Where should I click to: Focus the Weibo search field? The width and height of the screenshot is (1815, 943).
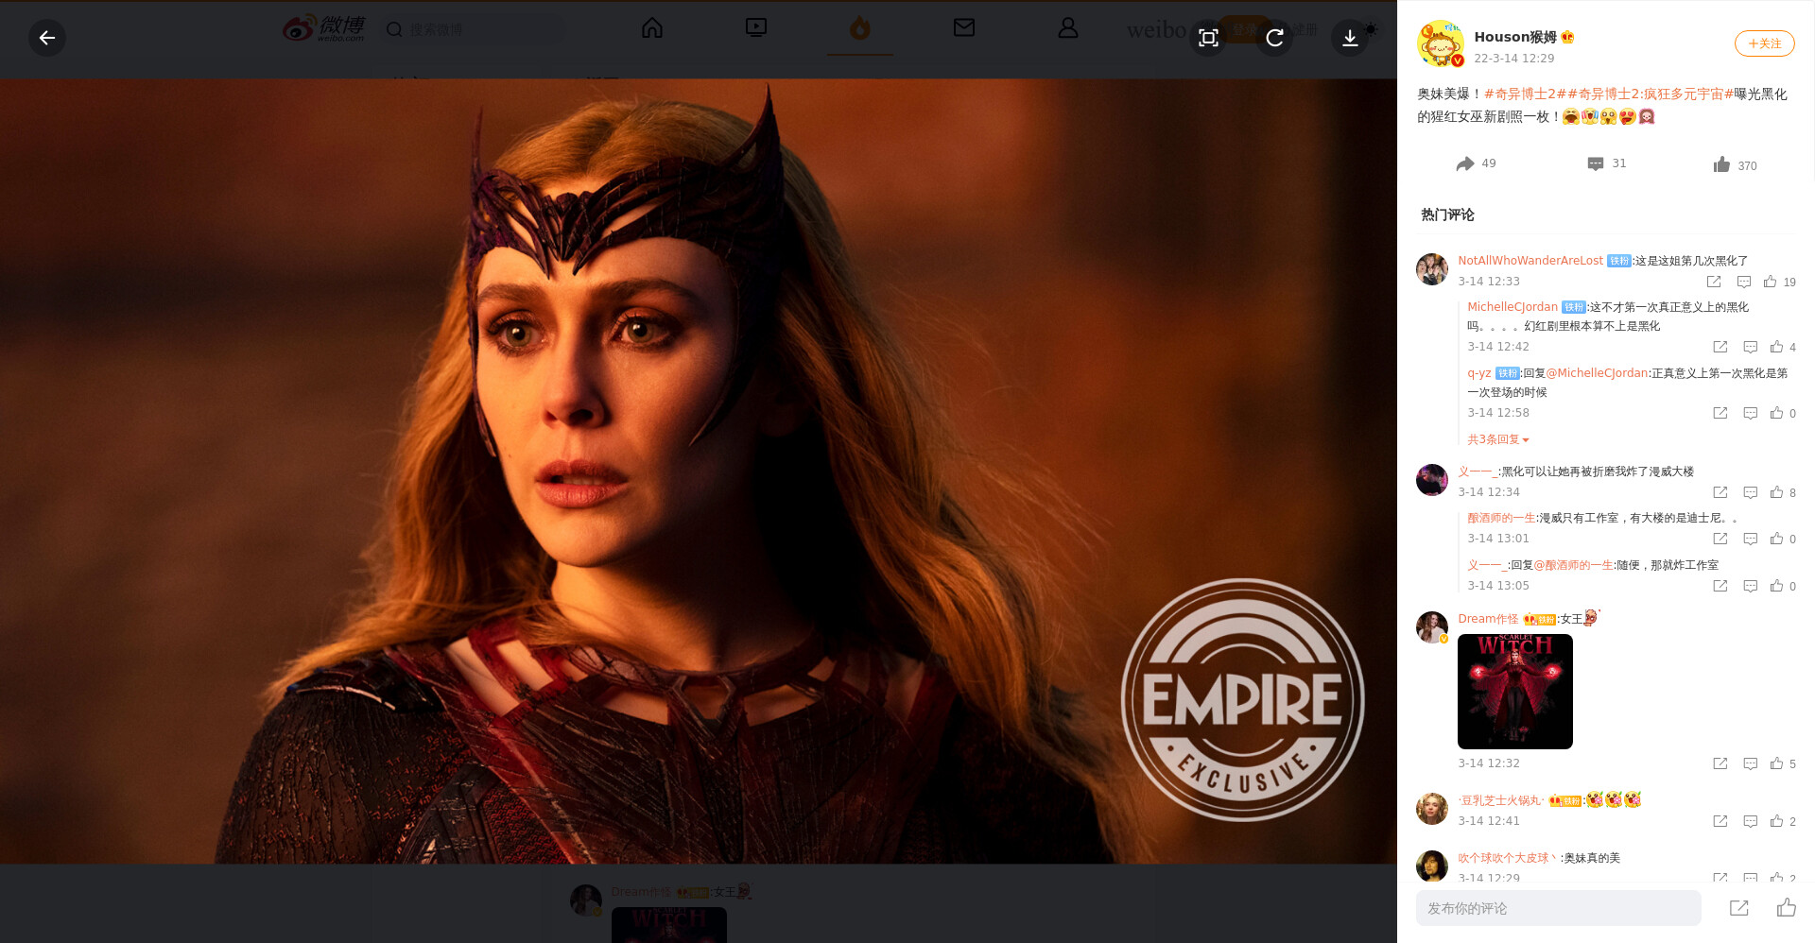pyautogui.click(x=473, y=29)
